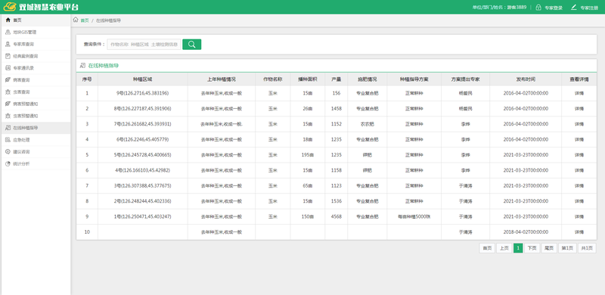This screenshot has height=295, width=605.
Task: Click the 2018-04-02T00:00:00 date cell
Action: 526,232
